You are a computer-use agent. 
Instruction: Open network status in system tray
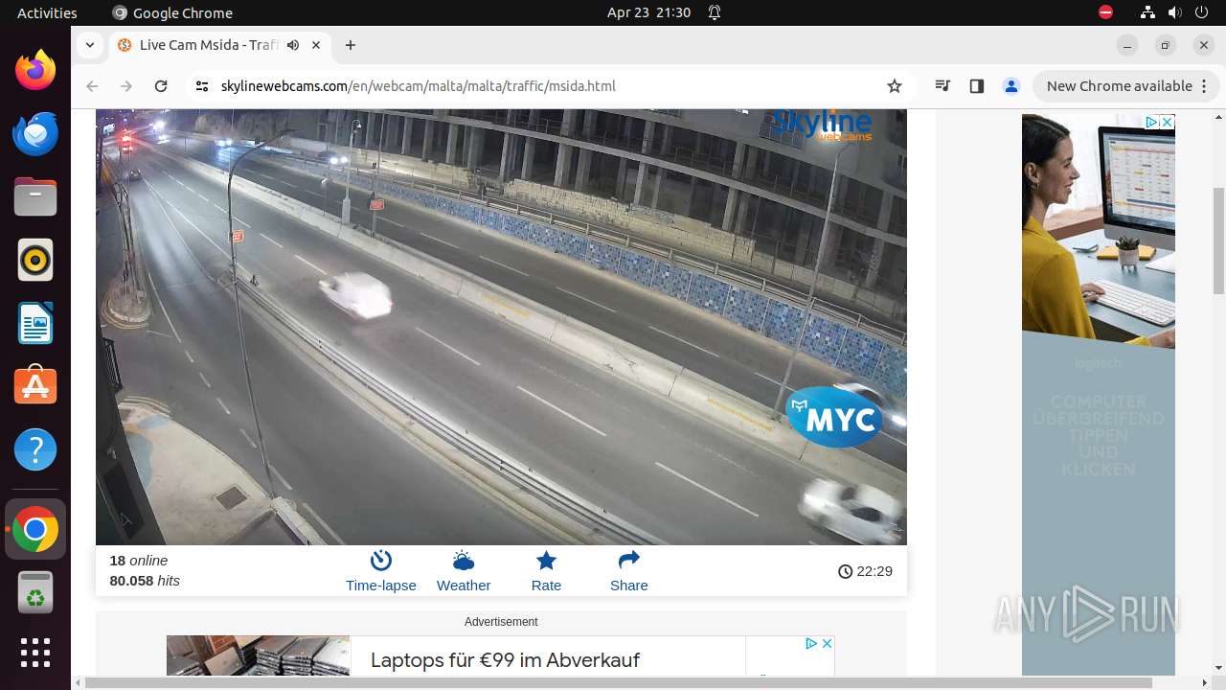click(1147, 12)
